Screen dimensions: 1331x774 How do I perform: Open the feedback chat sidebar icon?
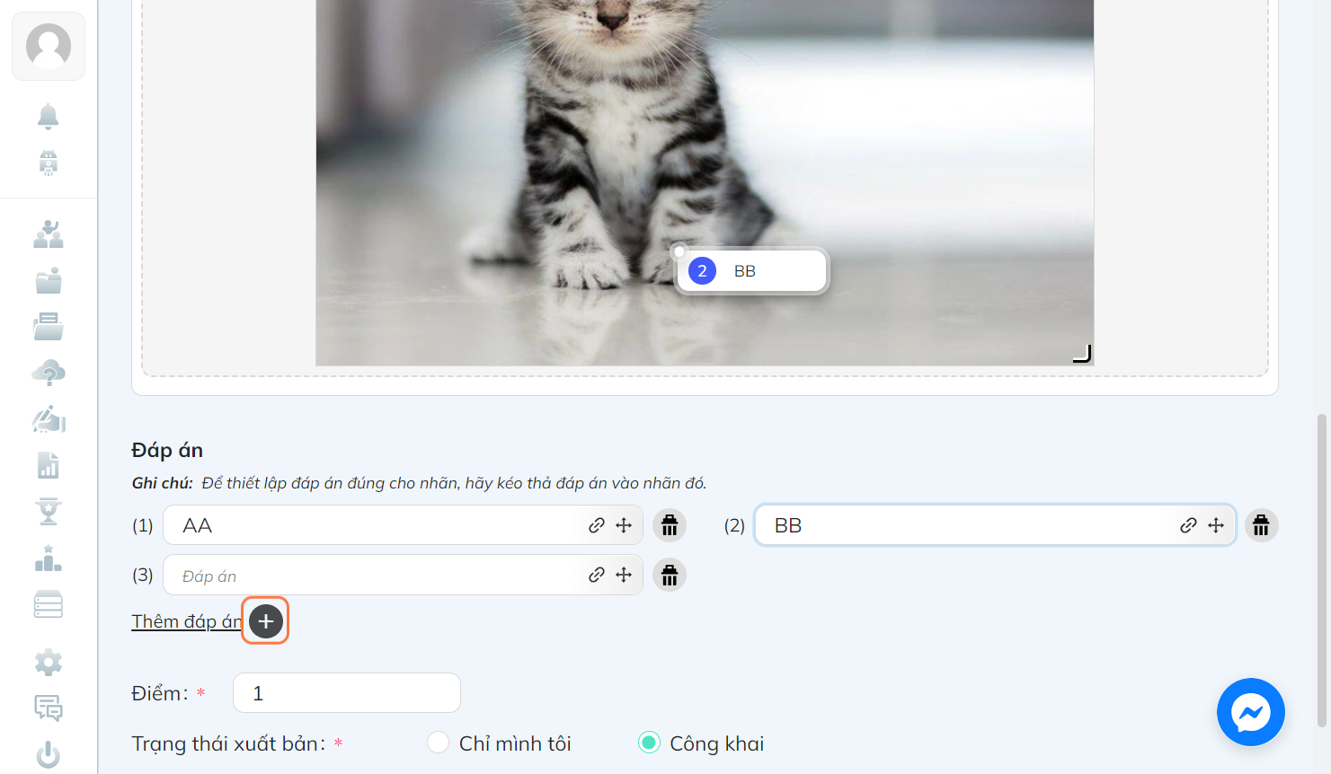49,708
